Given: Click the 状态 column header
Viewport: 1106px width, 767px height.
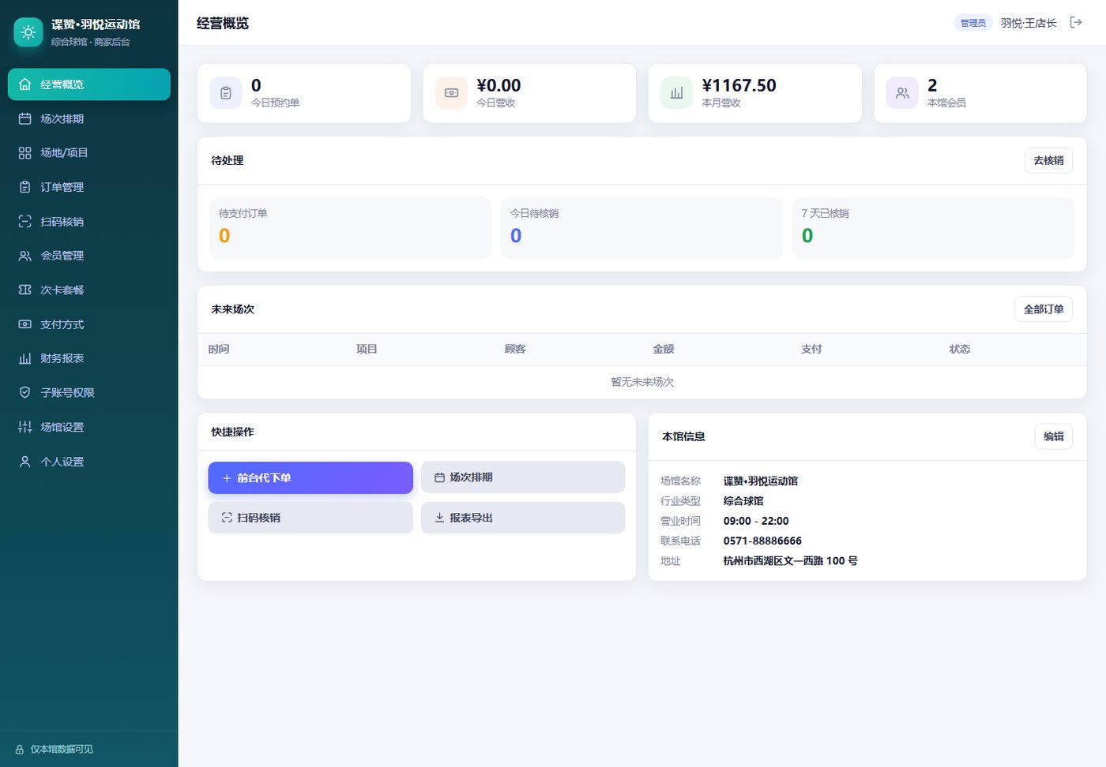Looking at the screenshot, I should click(960, 349).
